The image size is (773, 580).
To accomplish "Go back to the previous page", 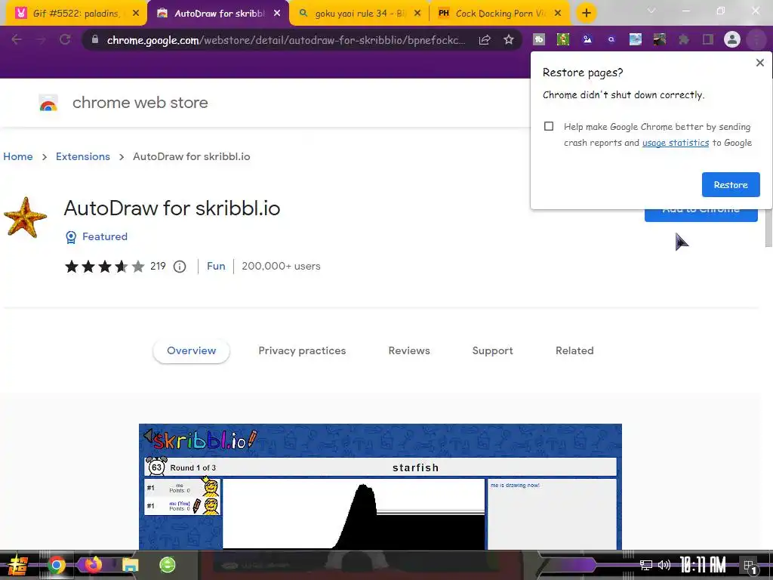I will [17, 39].
